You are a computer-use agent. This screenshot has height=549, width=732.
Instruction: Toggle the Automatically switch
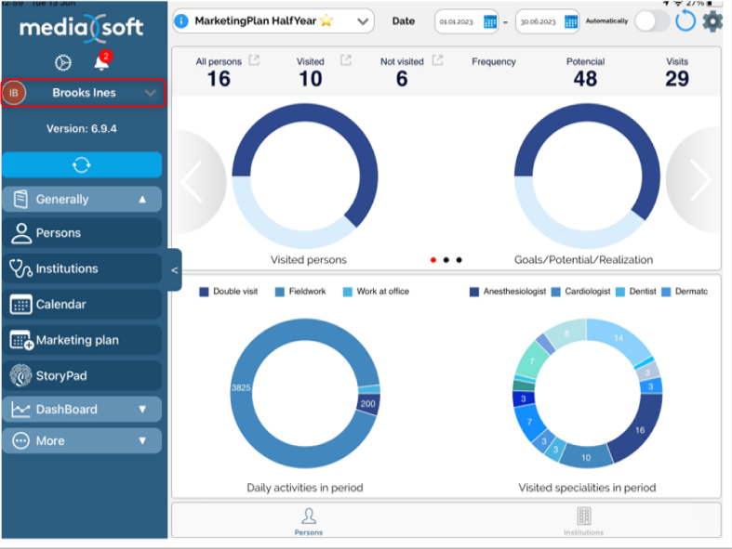point(652,21)
